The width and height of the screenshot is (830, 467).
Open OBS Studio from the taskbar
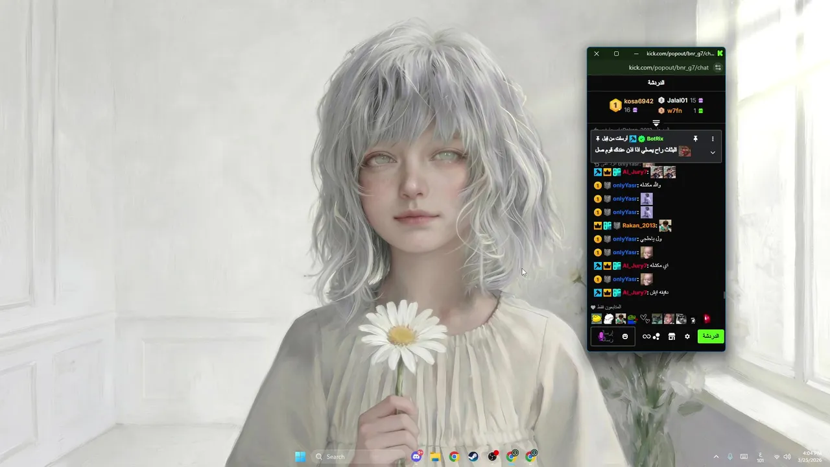[x=493, y=457]
